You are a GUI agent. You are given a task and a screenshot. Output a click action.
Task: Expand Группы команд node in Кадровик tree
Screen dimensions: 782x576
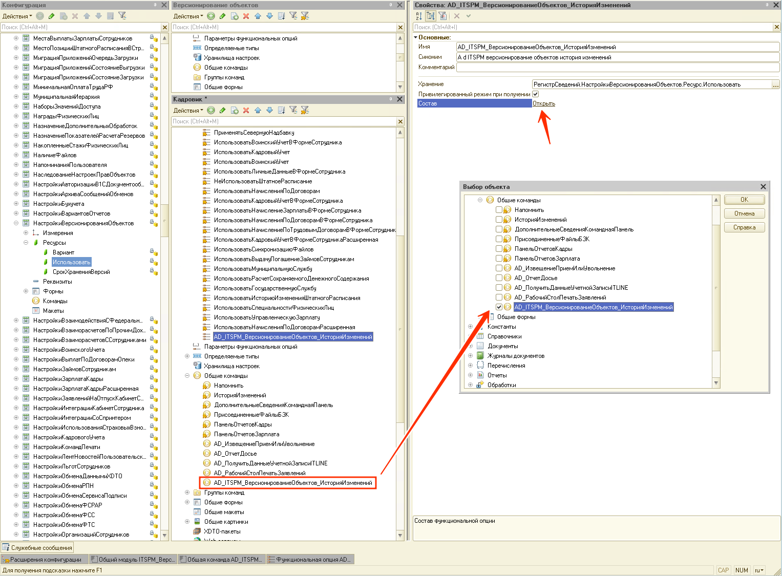point(187,493)
